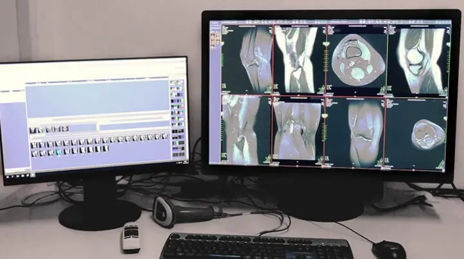Select the bottom-left knee MRI viewport

246,133
